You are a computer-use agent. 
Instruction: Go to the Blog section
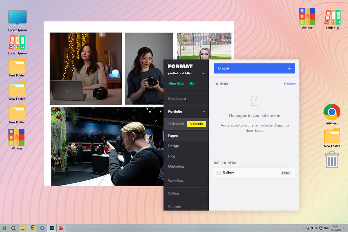(x=172, y=156)
